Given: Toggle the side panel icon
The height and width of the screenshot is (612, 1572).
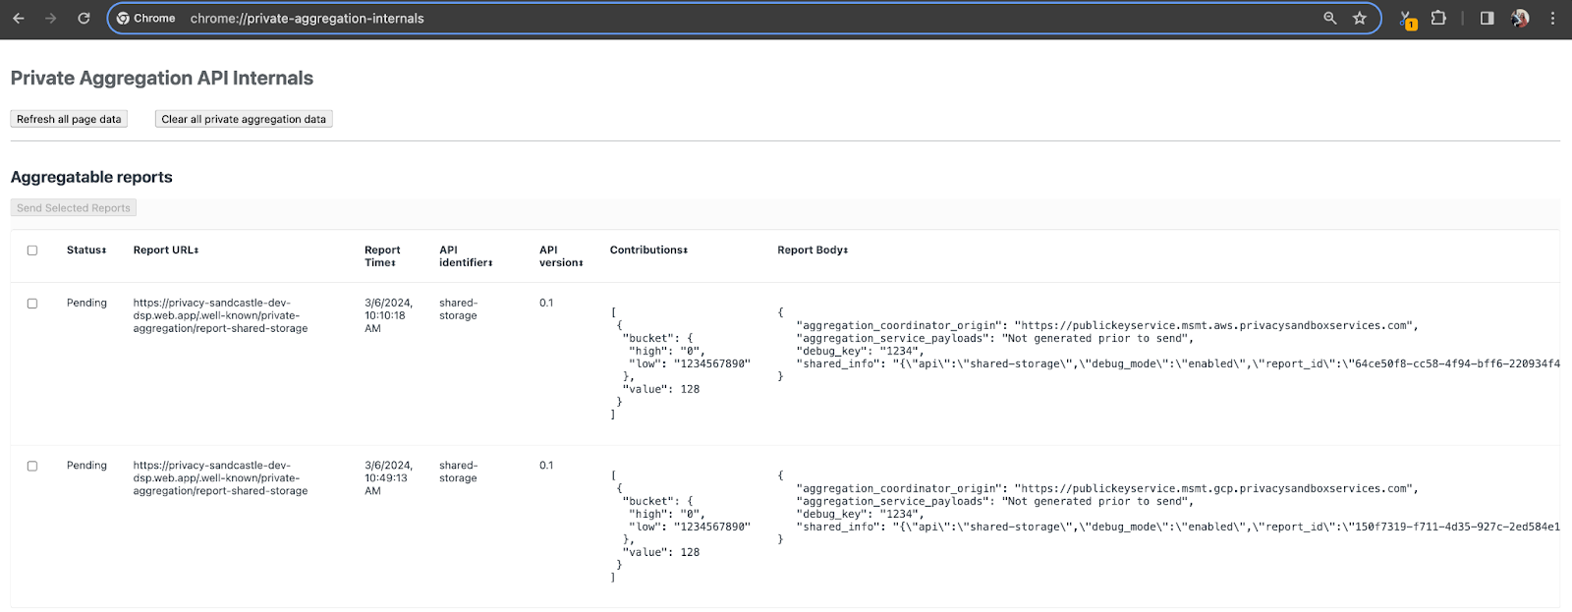Looking at the screenshot, I should click(1487, 18).
